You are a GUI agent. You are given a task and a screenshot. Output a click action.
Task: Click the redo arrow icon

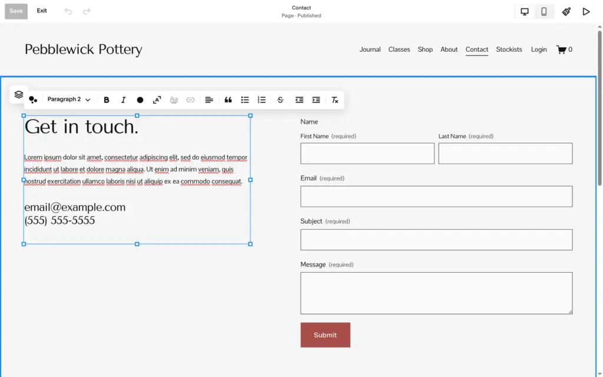87,11
